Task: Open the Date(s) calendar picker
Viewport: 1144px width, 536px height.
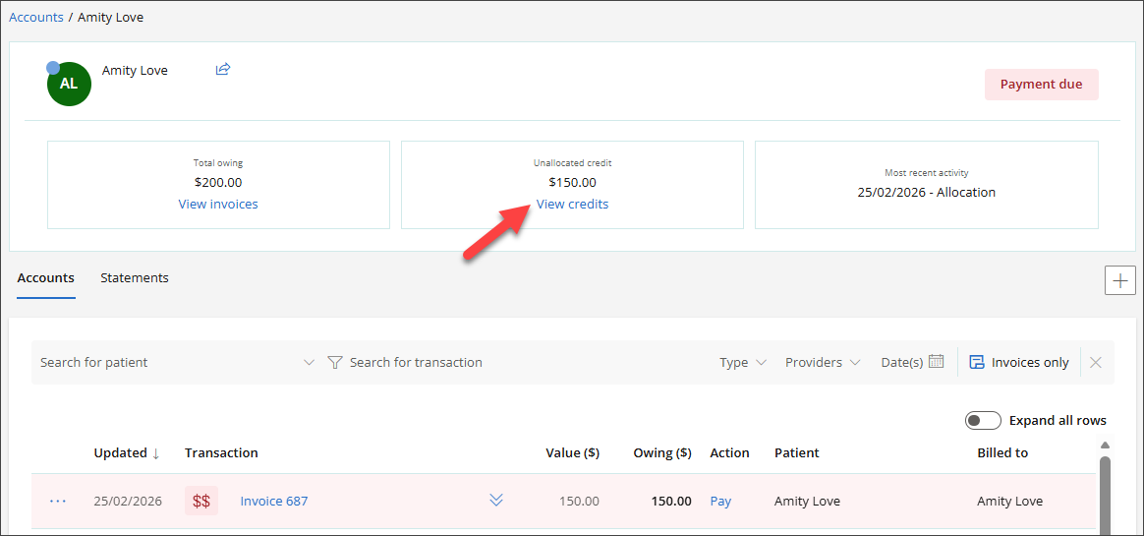Action: [936, 362]
